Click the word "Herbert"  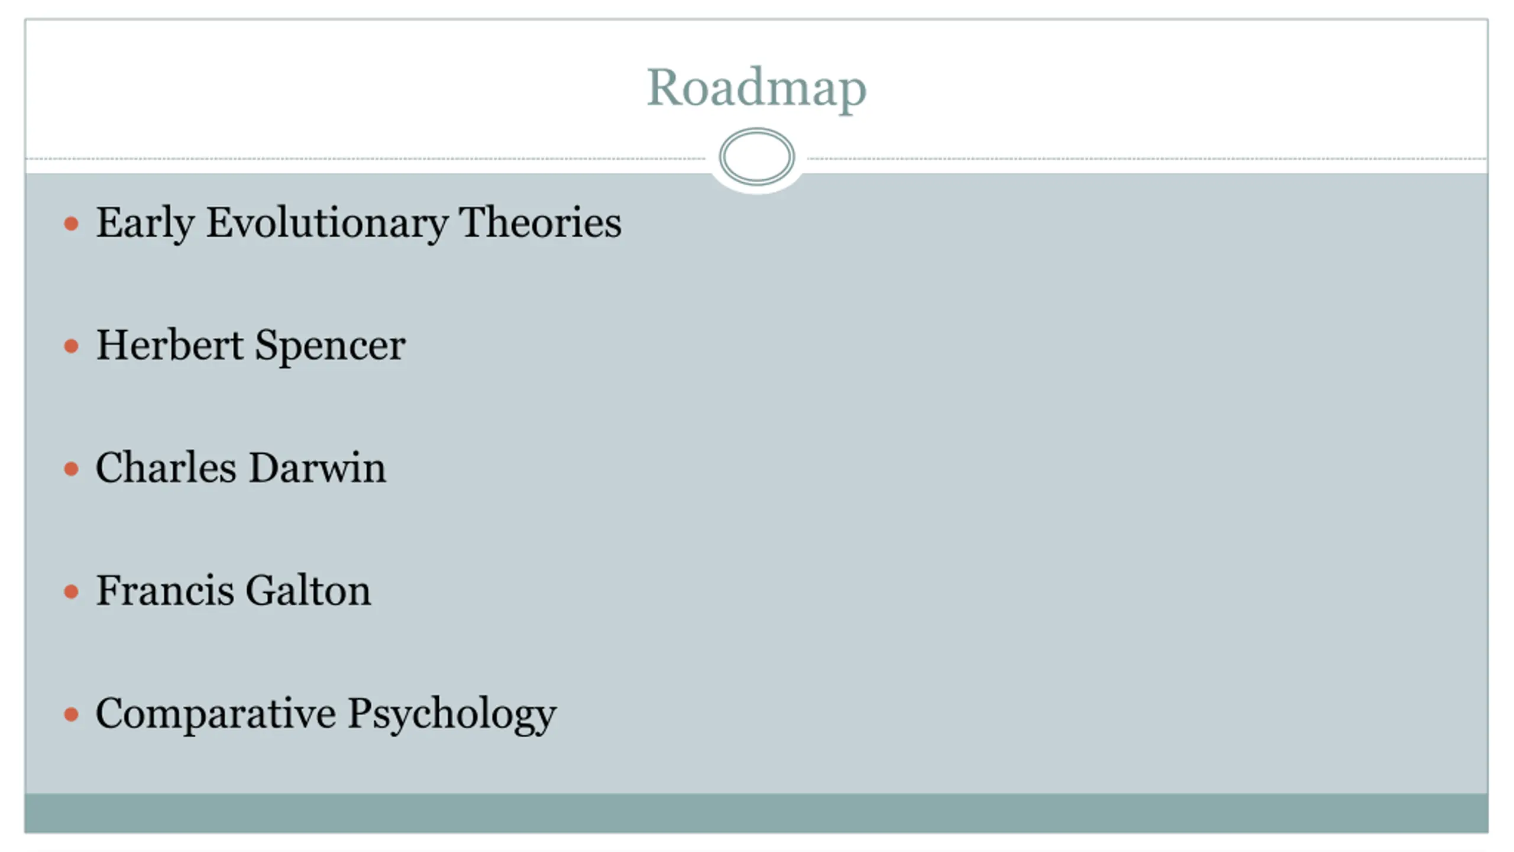coord(169,345)
